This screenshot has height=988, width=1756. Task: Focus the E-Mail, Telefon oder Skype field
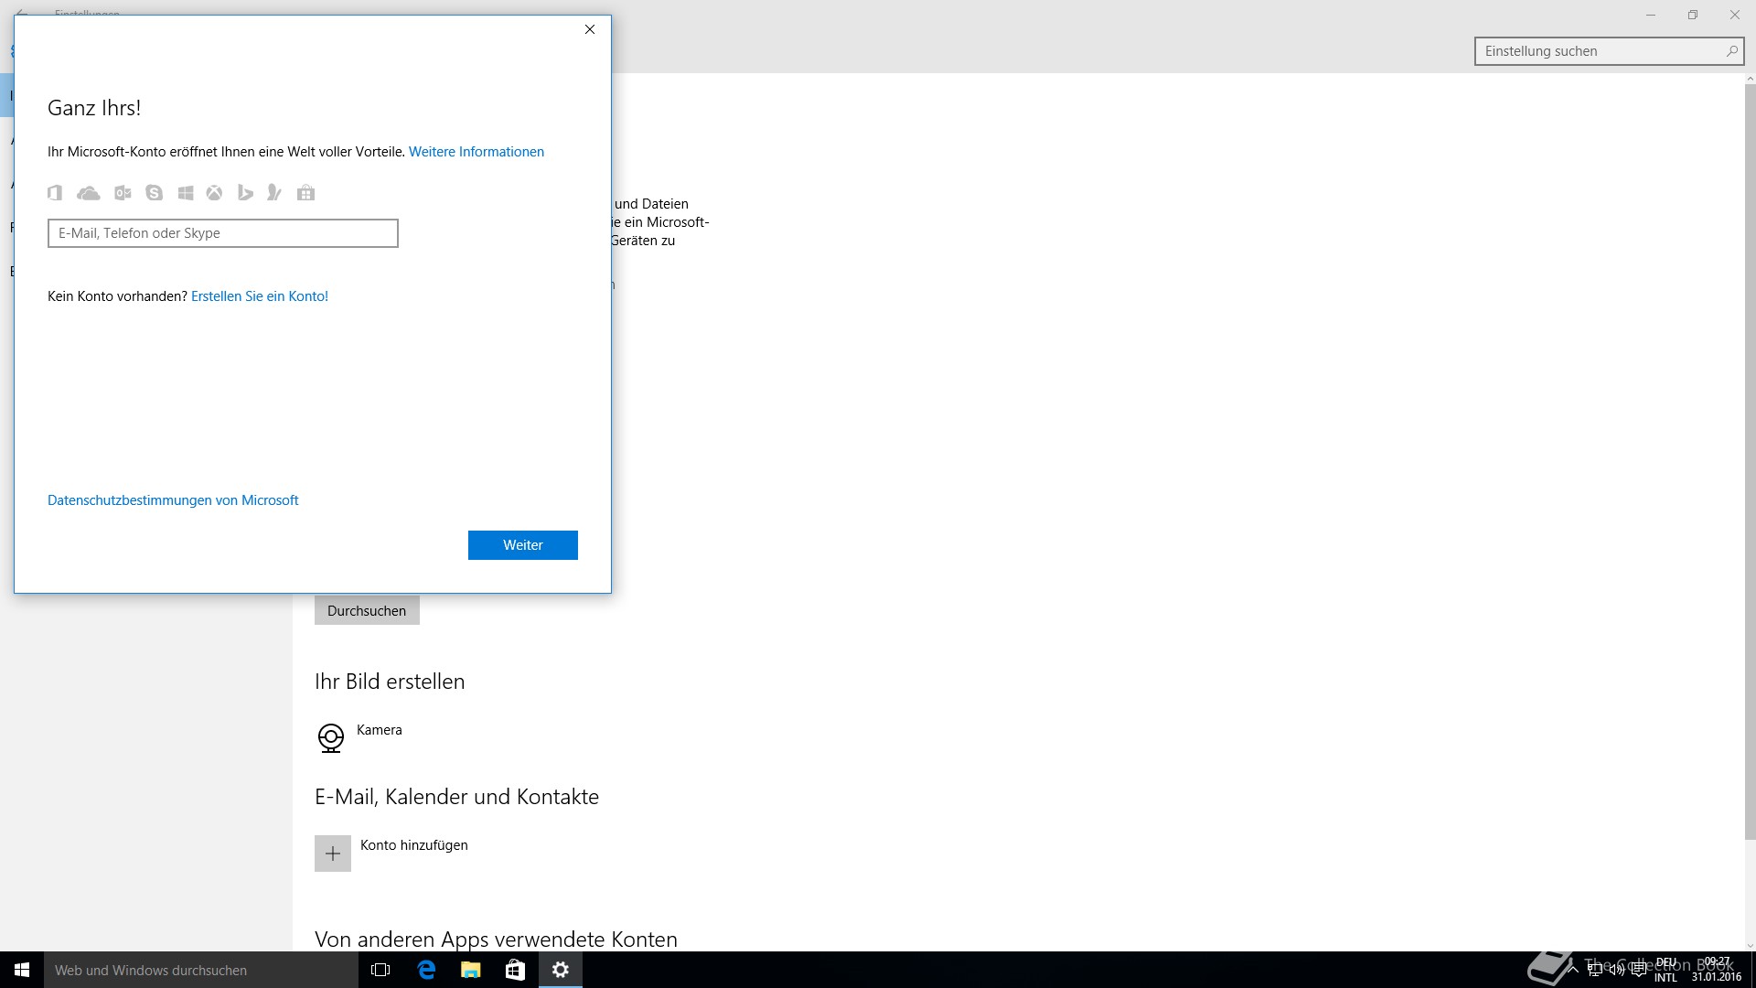point(223,233)
